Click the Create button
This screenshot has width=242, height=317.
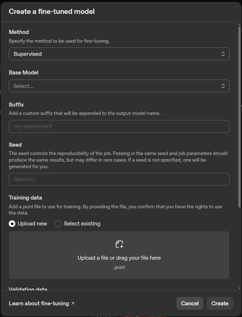click(220, 303)
